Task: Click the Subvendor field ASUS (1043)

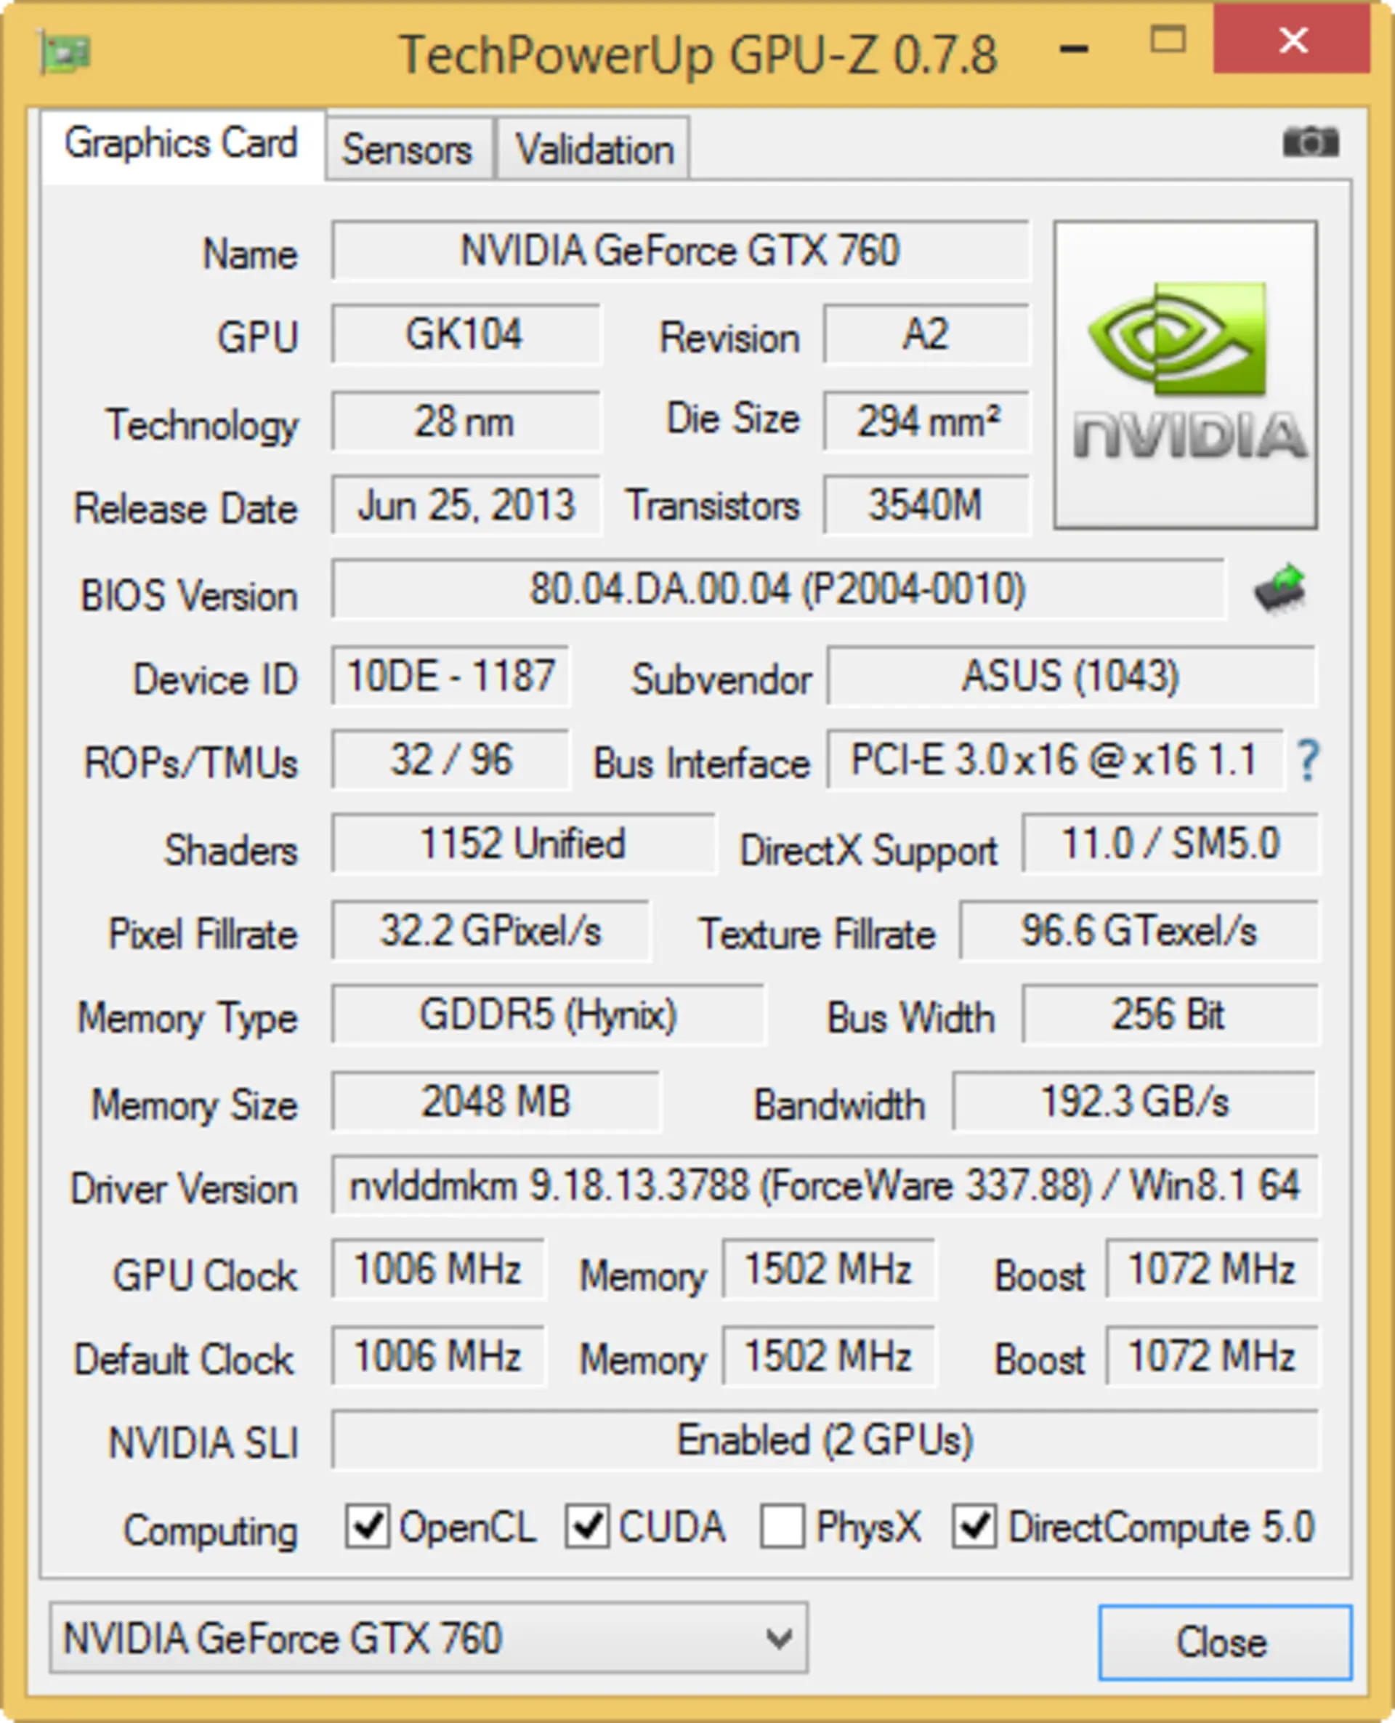Action: click(1072, 677)
